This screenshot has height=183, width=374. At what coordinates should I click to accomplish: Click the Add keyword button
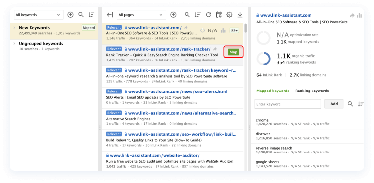(334, 104)
